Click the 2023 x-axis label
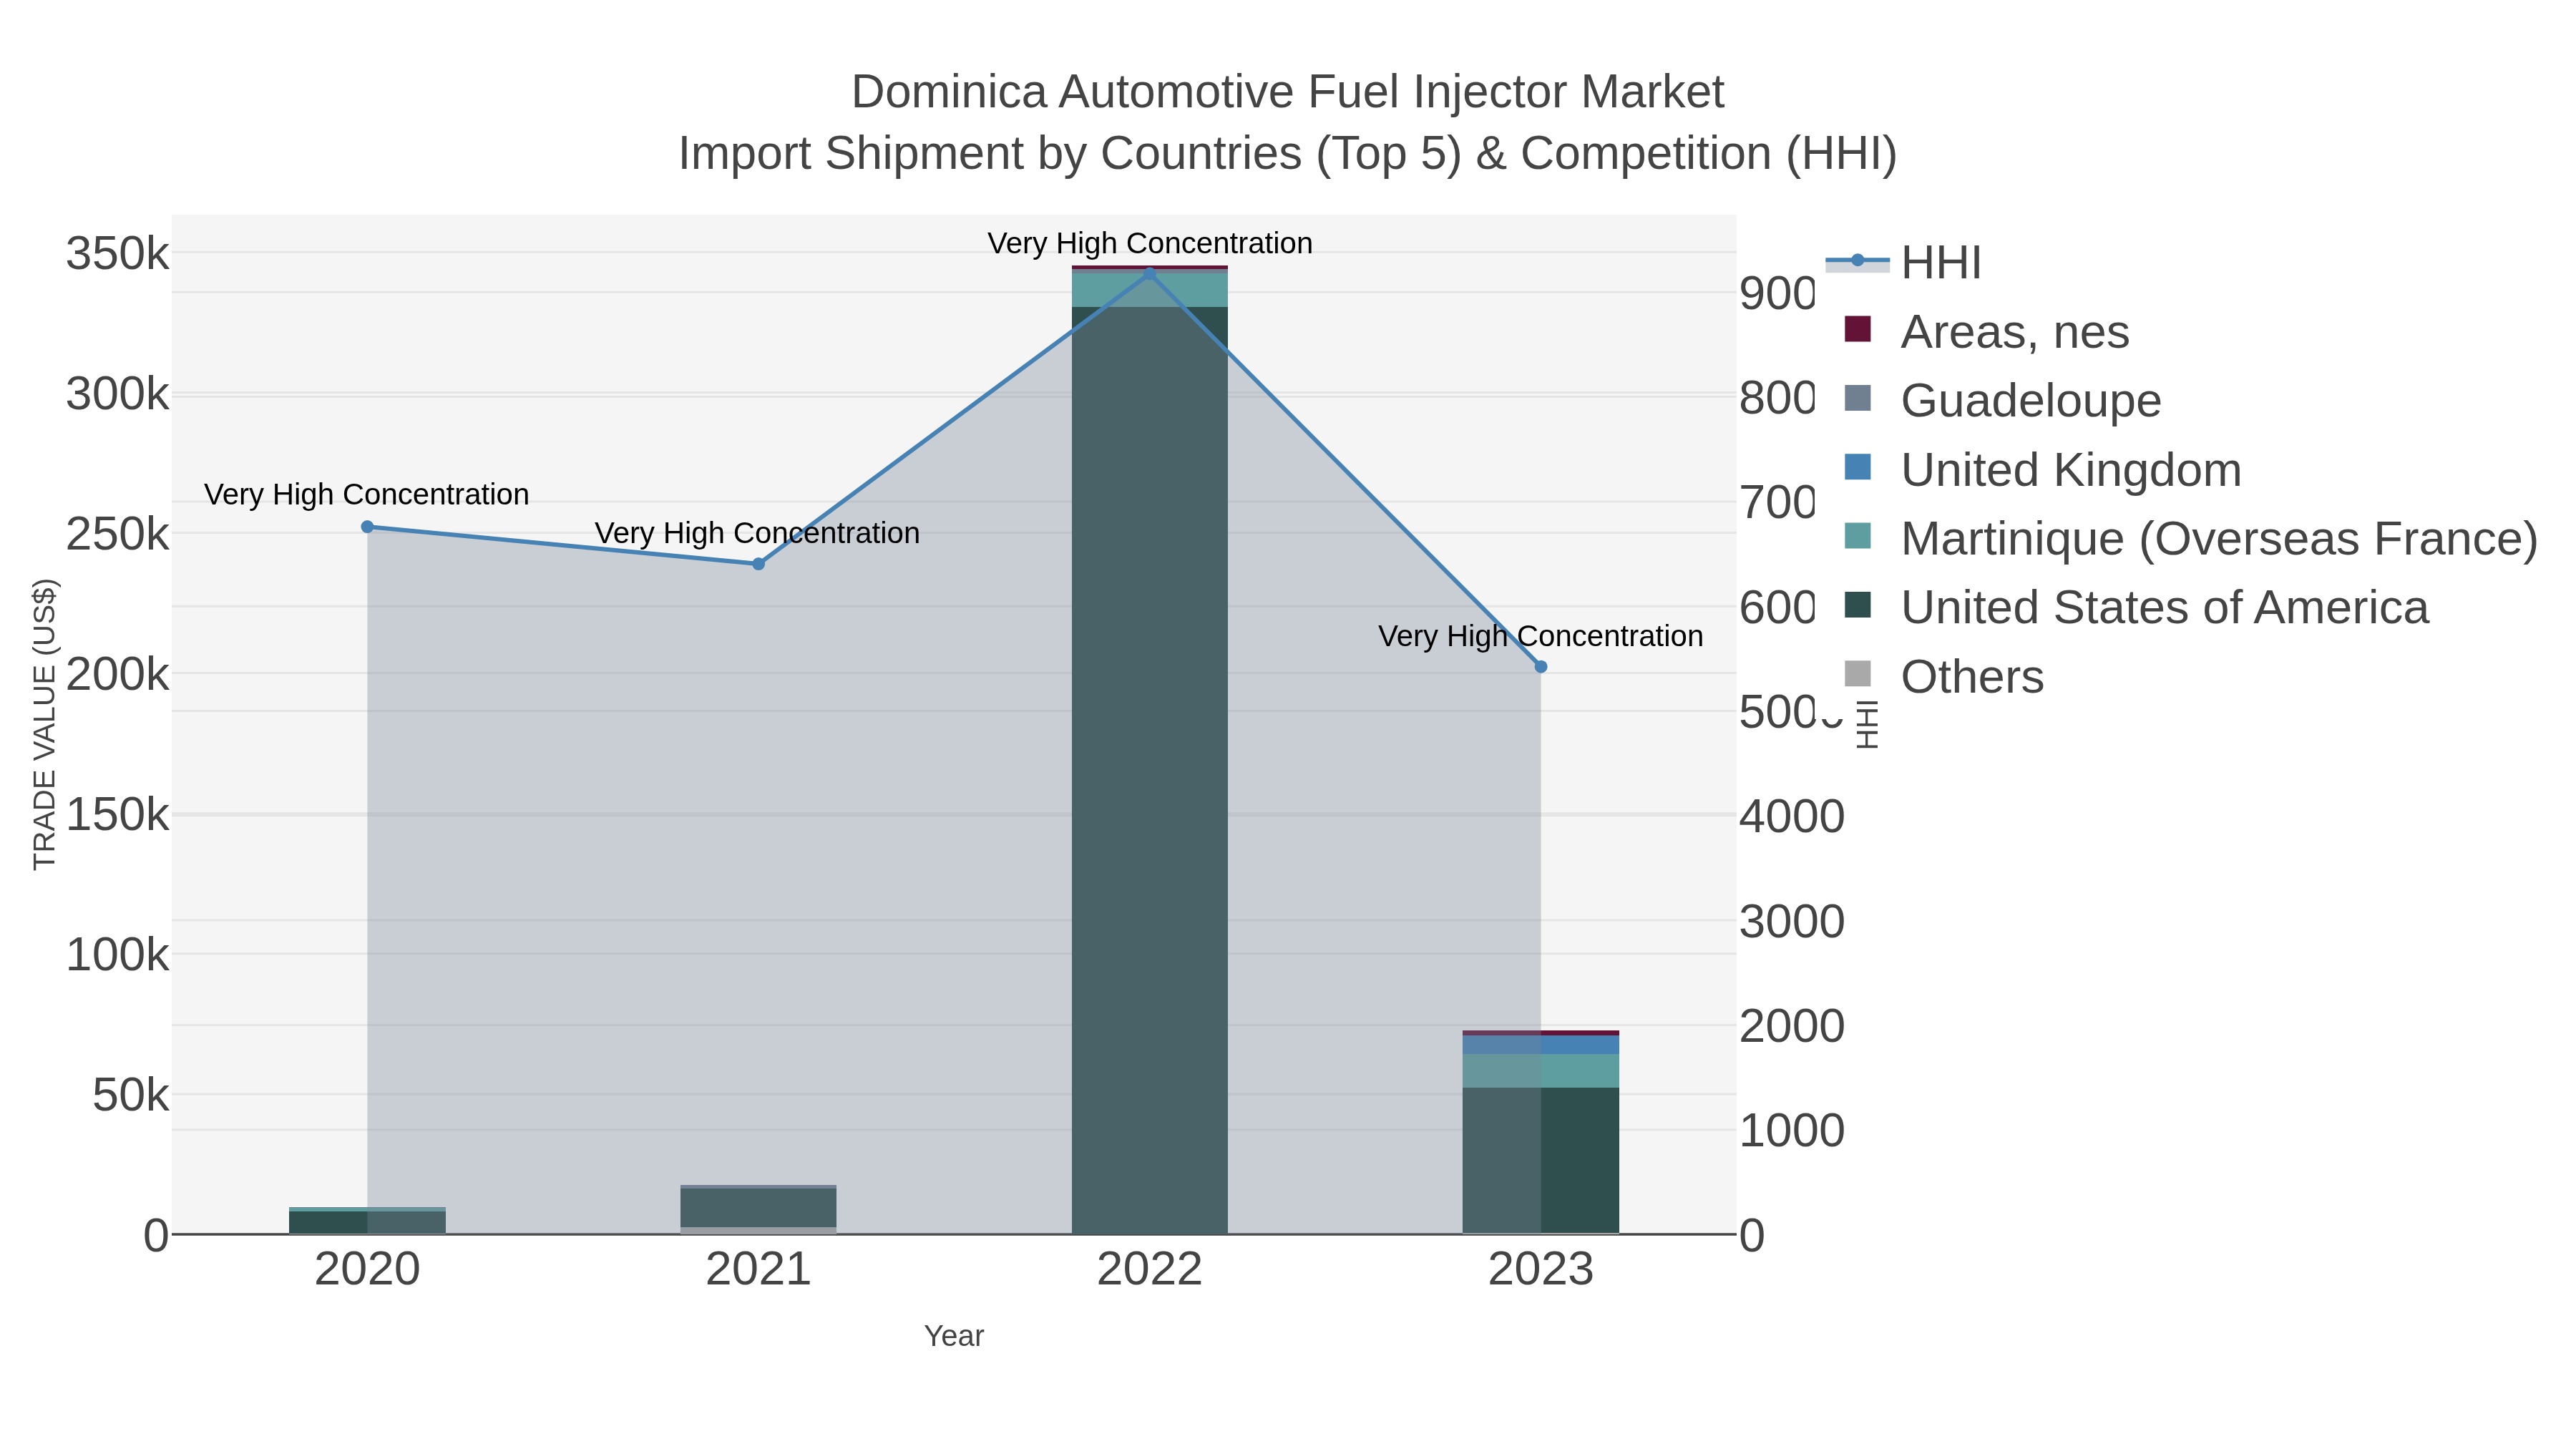This screenshot has width=2576, height=1449. click(x=1540, y=1270)
